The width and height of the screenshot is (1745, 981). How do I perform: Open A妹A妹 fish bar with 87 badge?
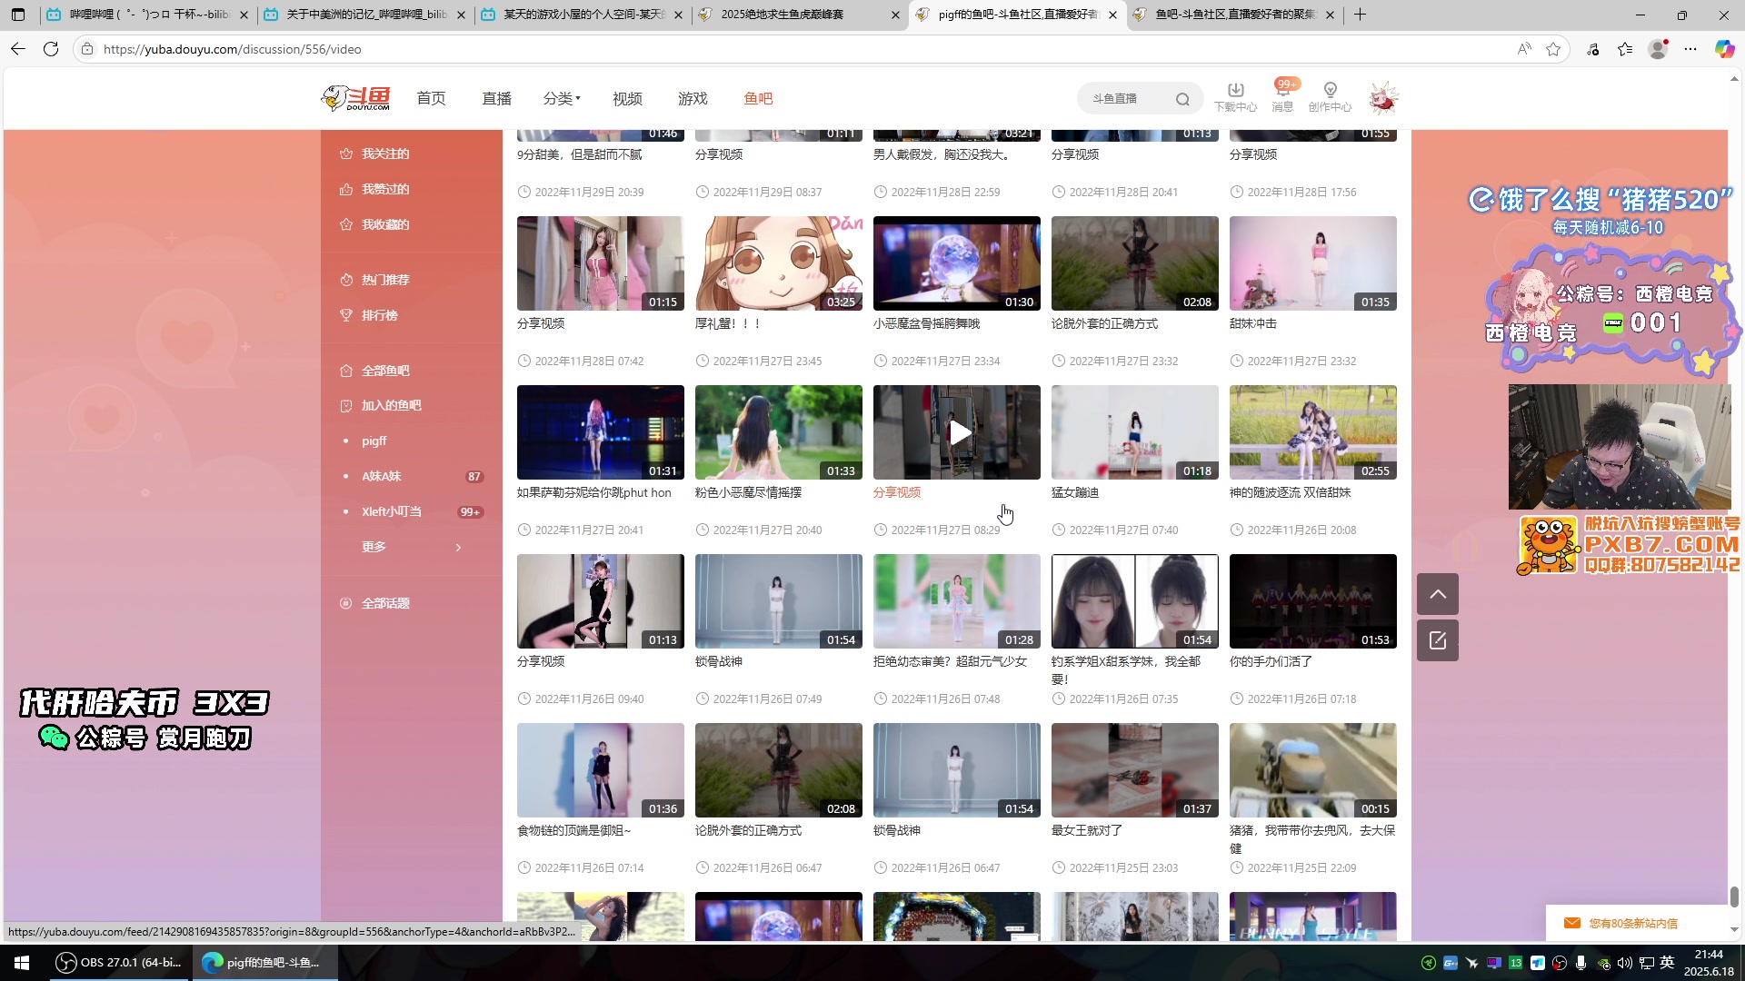412,476
